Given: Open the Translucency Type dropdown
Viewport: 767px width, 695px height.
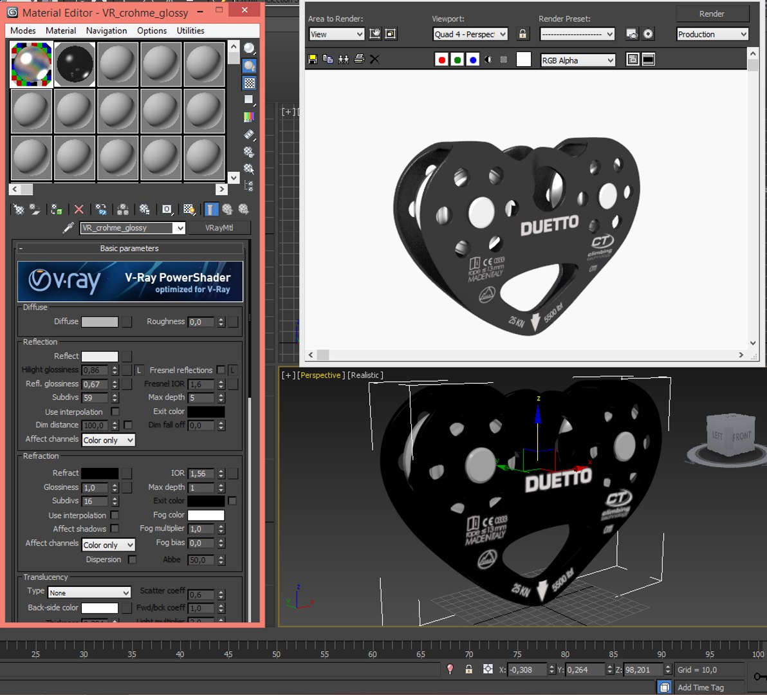Looking at the screenshot, I should (89, 592).
